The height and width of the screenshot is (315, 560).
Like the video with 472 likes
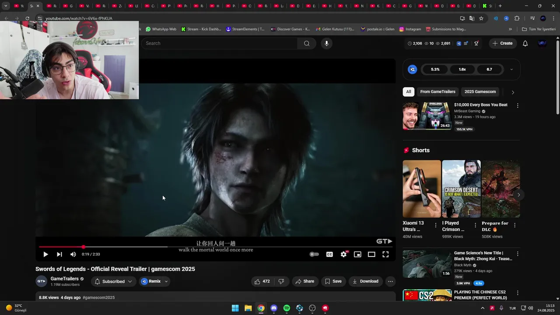(x=262, y=281)
